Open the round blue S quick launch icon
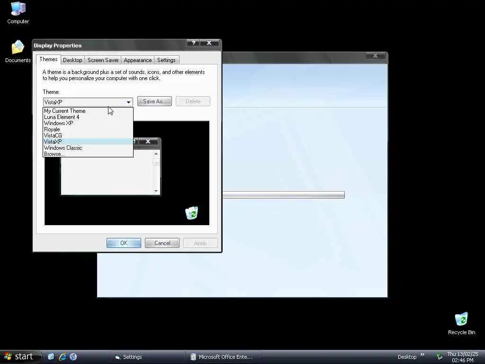The image size is (485, 364). click(73, 356)
